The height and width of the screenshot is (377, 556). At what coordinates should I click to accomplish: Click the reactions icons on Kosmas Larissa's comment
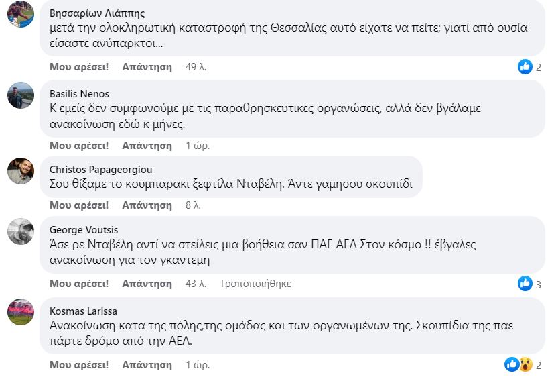[x=518, y=365]
